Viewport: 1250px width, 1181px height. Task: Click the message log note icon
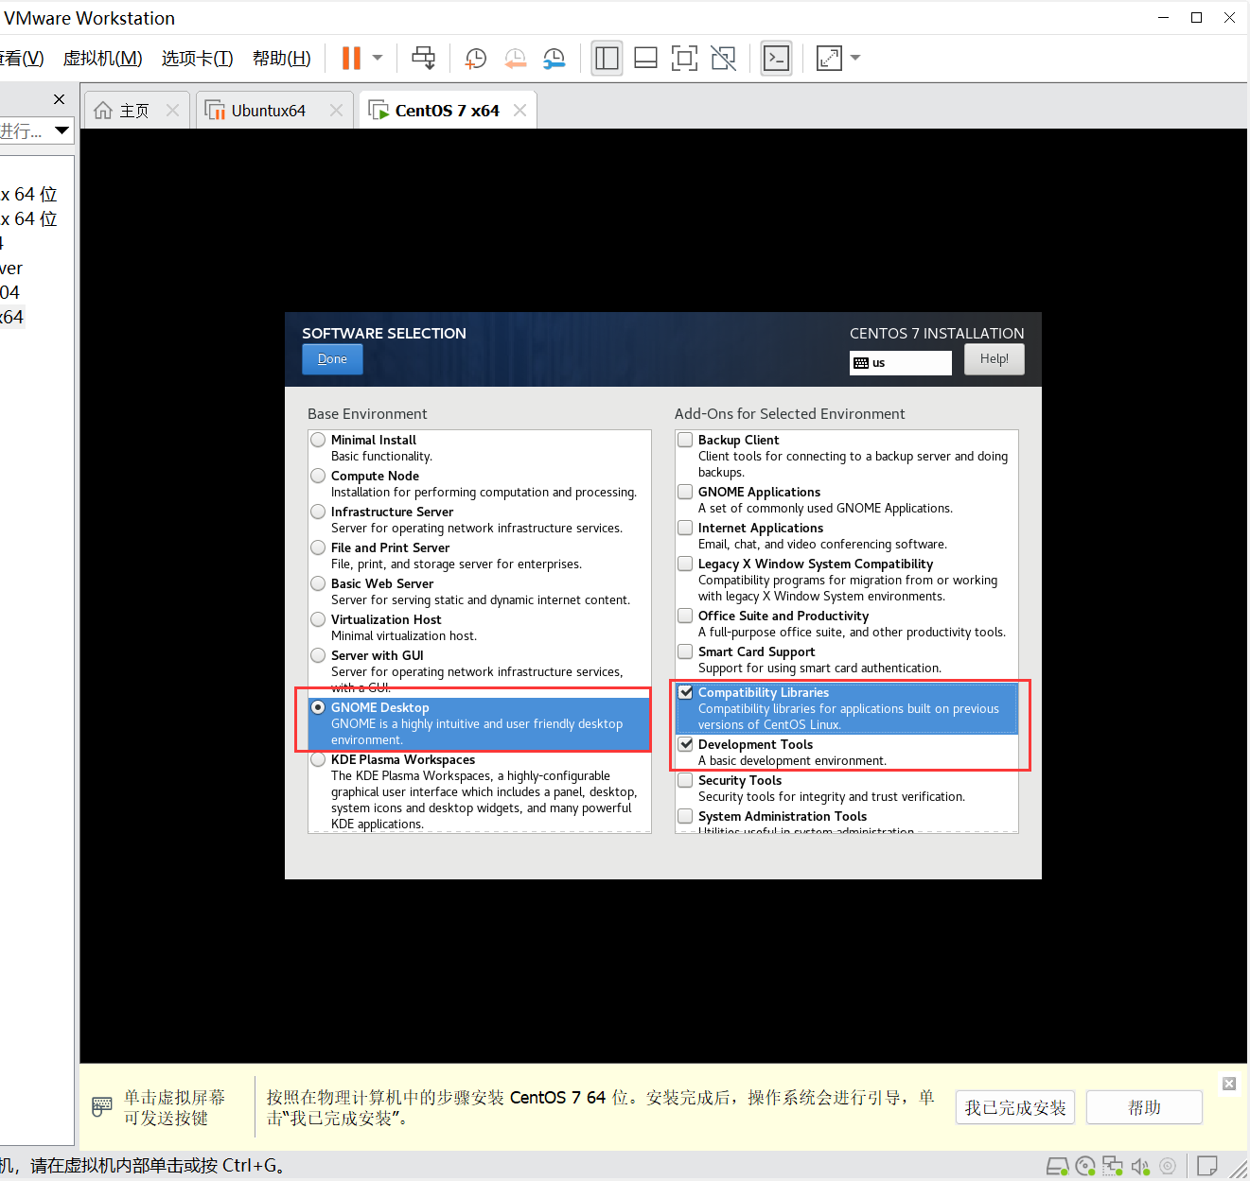(x=1207, y=1166)
